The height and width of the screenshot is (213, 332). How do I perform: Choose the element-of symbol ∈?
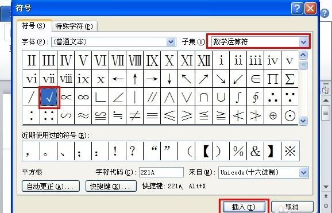tap(256, 79)
